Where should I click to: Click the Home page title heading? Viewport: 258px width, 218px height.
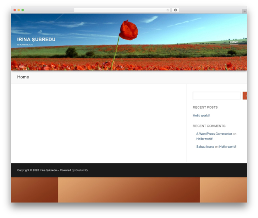[x=23, y=77]
